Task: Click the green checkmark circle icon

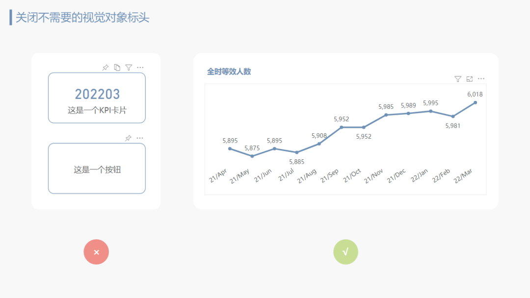Action: (345, 252)
